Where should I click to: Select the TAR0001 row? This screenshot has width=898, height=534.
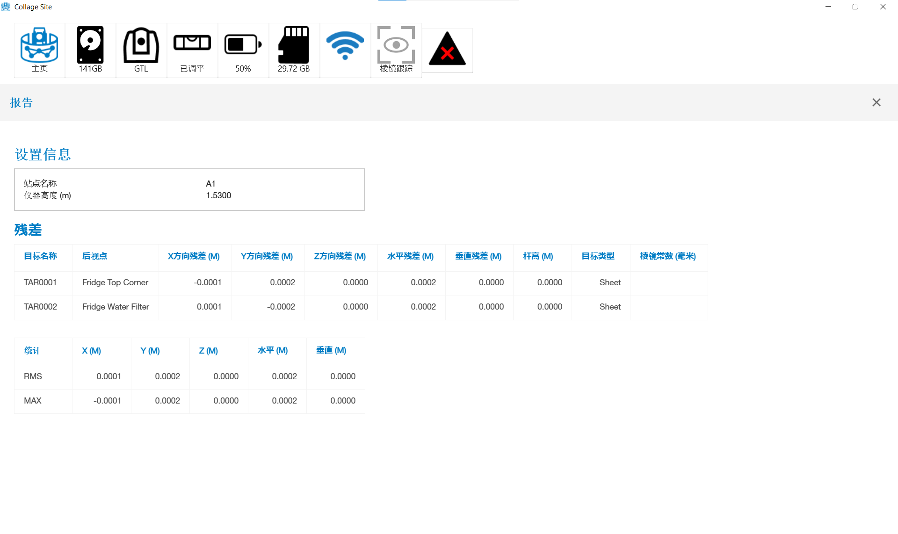(x=40, y=282)
